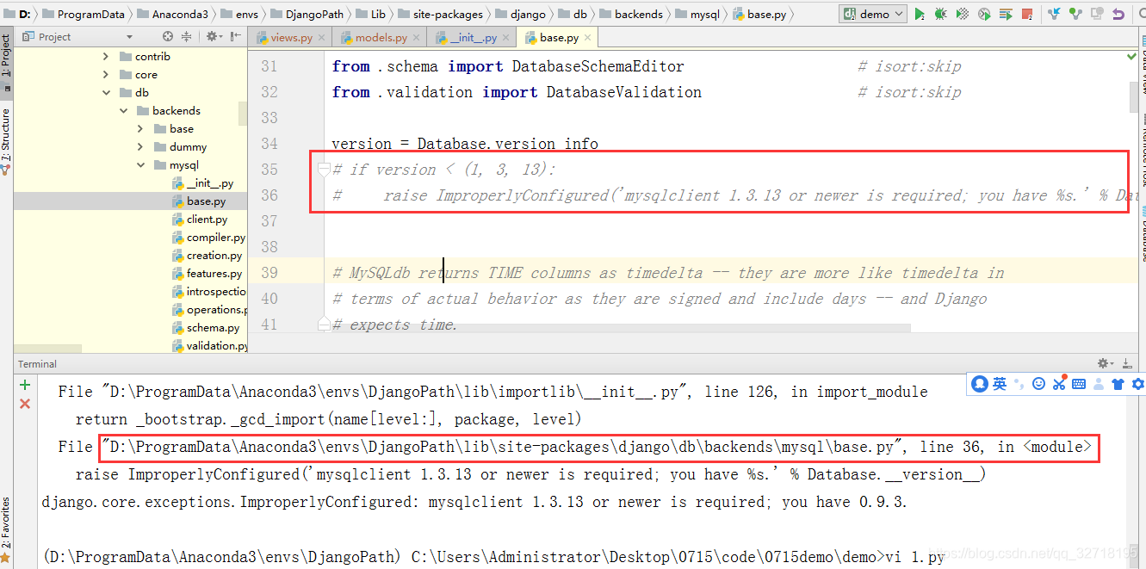Screen dimensions: 1146x569
Task: Stop the running process with the red square icon
Action: click(1026, 14)
